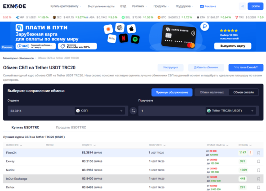The height and width of the screenshot is (191, 266).
Task: Click the TRX ticker icon
Action: (237, 17)
